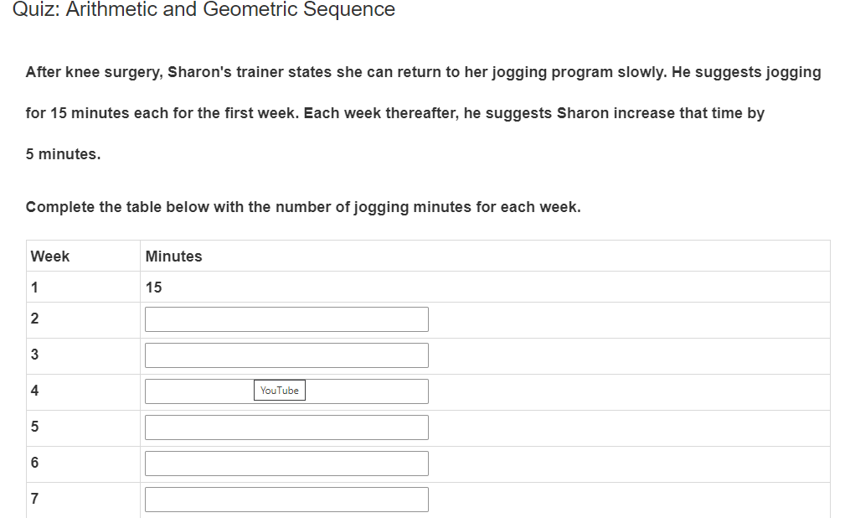
Task: Click the Week column header
Action: pos(50,256)
